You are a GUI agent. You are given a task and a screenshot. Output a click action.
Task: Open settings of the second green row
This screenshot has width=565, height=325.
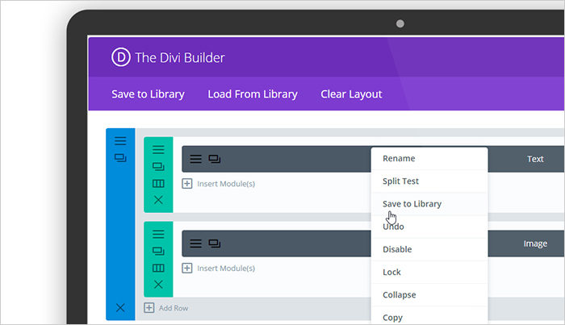point(158,234)
